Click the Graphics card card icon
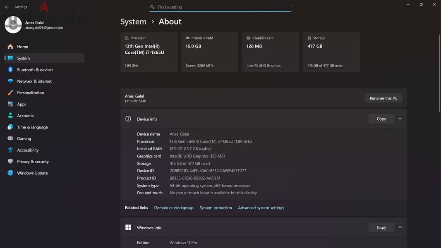441x248 pixels. [x=248, y=38]
